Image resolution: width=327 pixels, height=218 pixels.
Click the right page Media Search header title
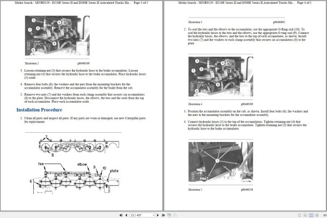(237, 3)
